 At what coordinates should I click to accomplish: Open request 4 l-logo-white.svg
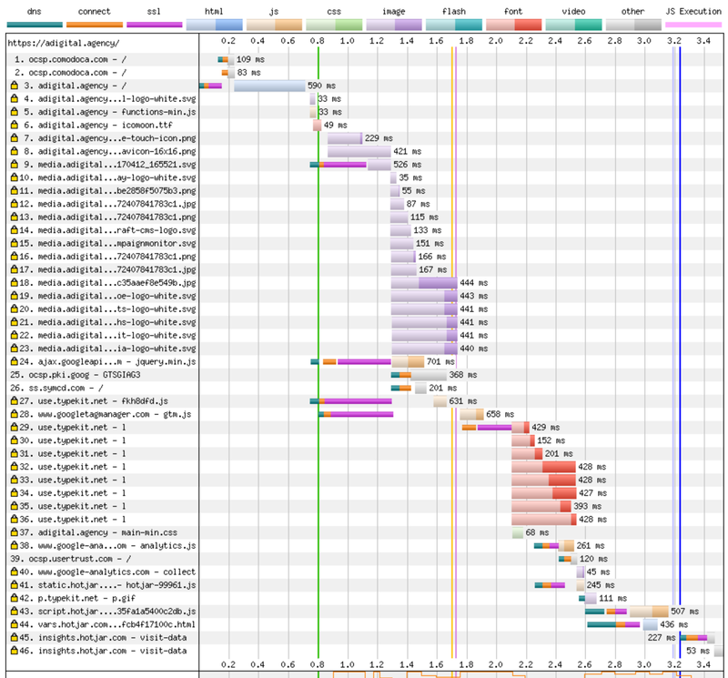[x=109, y=99]
